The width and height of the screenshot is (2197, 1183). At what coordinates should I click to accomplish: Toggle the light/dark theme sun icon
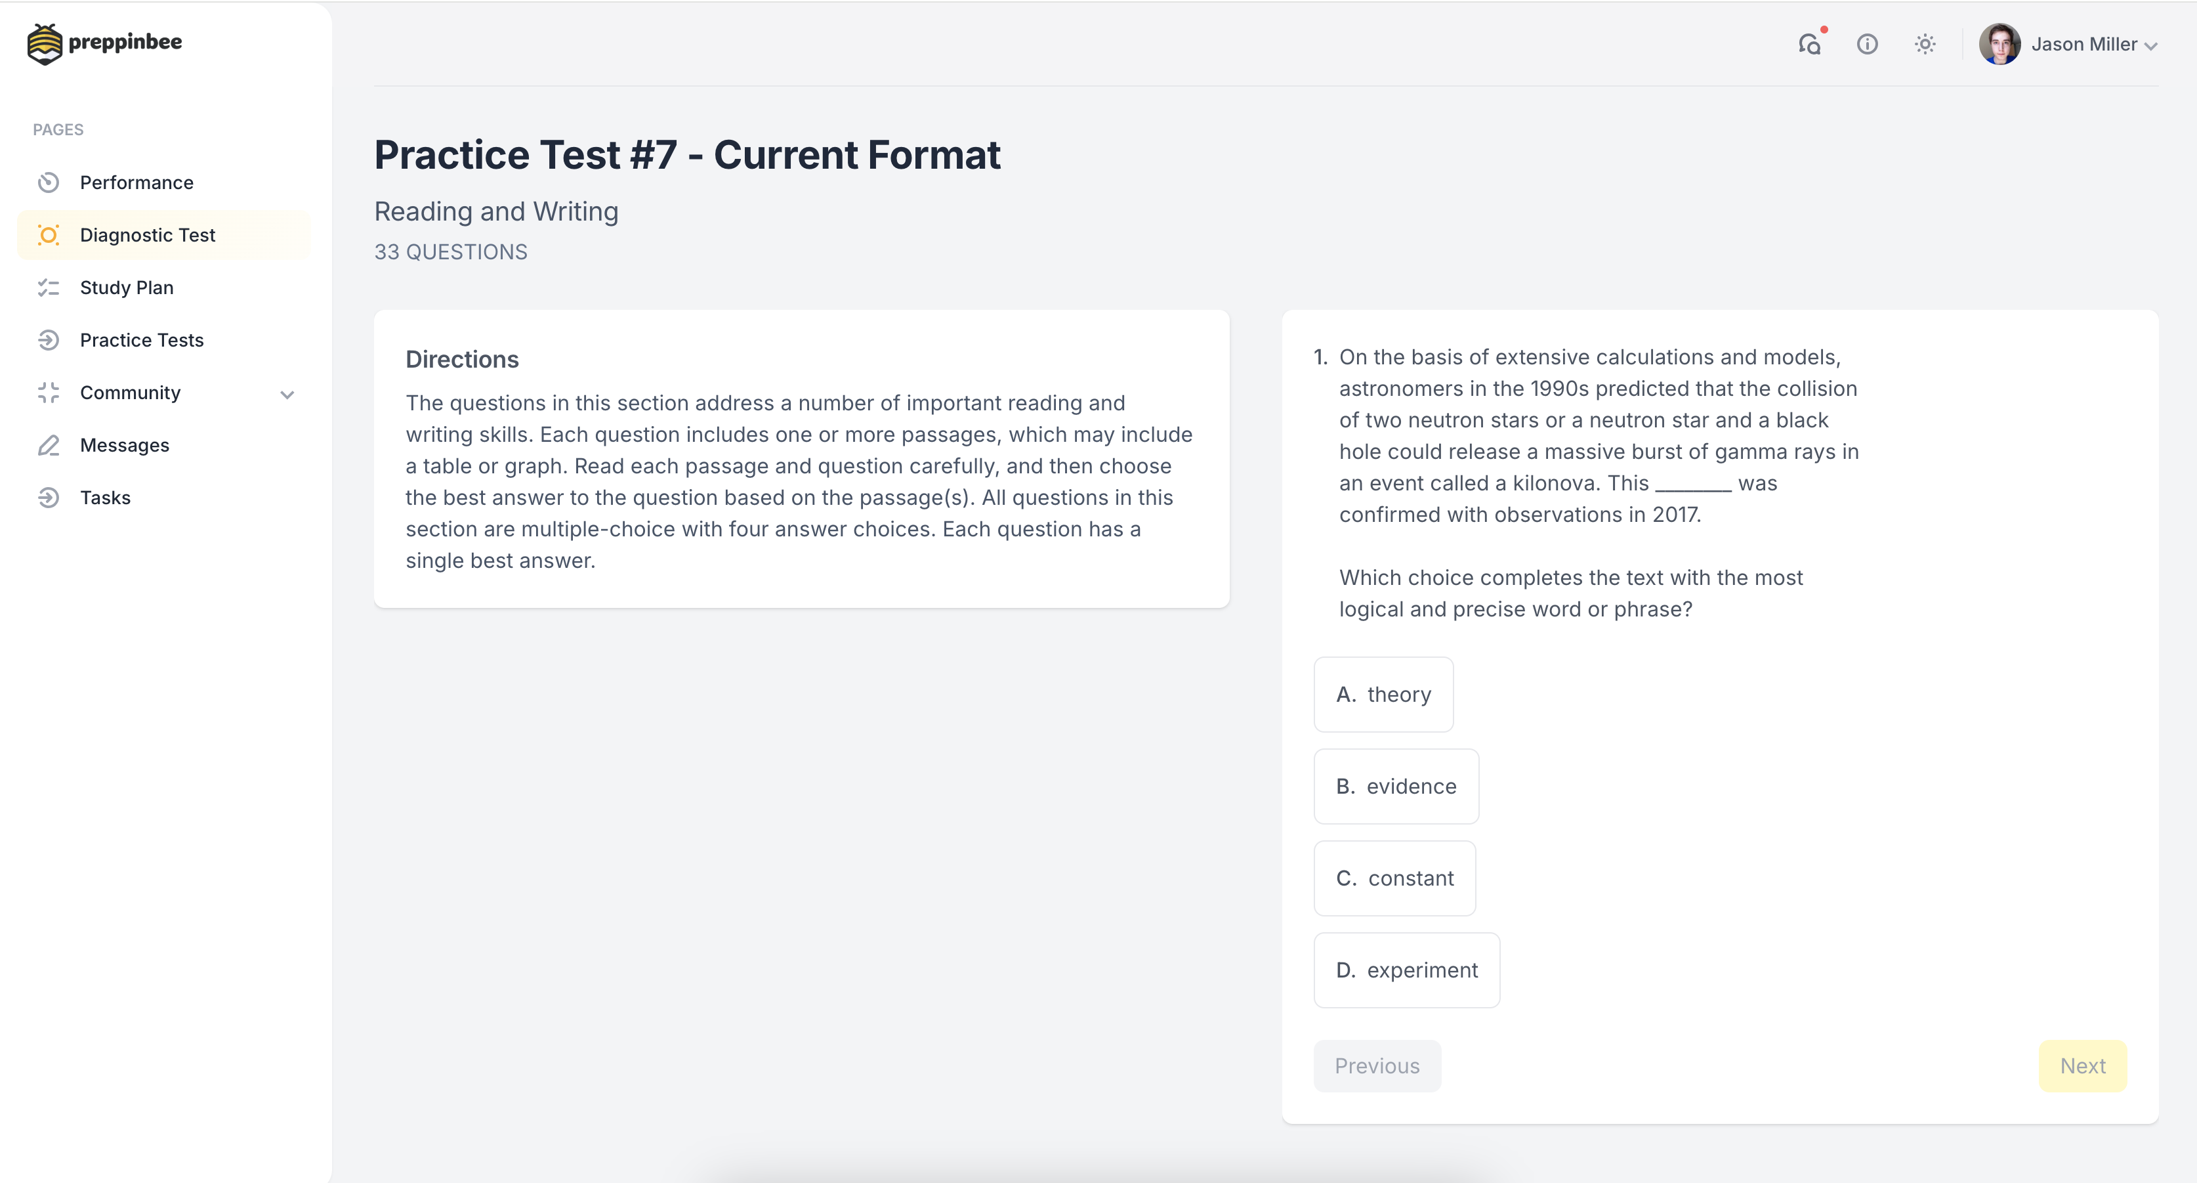1925,45
